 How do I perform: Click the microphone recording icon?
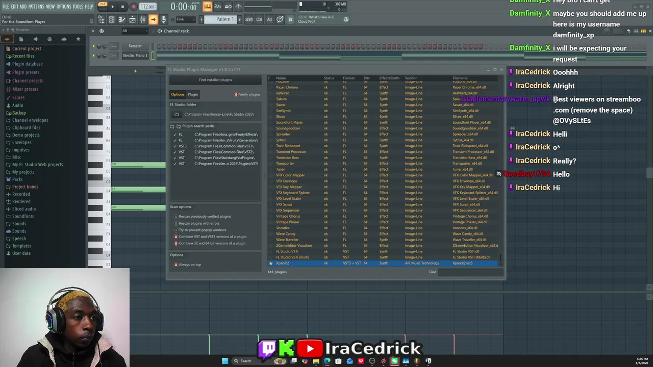(163, 19)
